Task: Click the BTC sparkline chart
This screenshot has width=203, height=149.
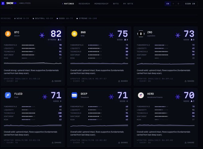Action: [33, 63]
